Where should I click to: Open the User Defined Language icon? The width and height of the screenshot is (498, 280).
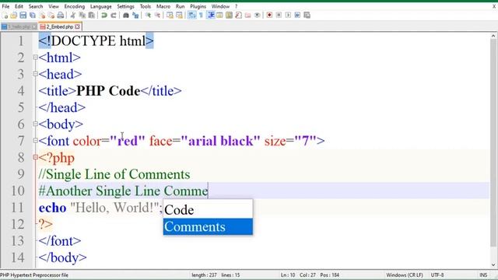pyautogui.click(x=219, y=15)
